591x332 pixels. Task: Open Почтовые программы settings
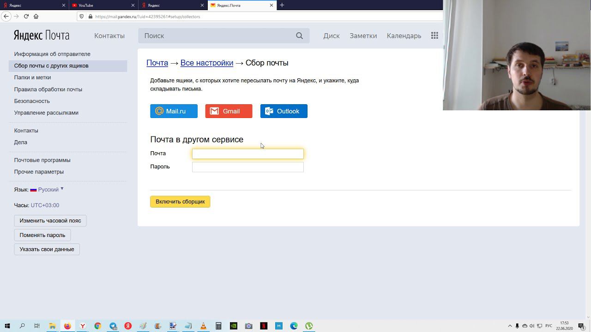(x=42, y=160)
